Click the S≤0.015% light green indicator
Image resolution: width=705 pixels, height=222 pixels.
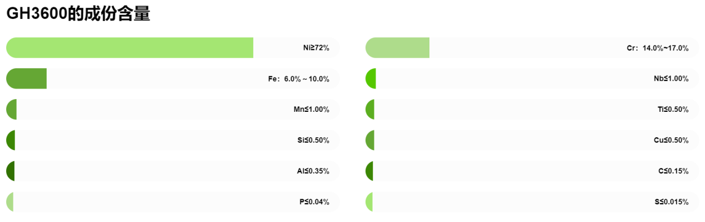coord(369,202)
